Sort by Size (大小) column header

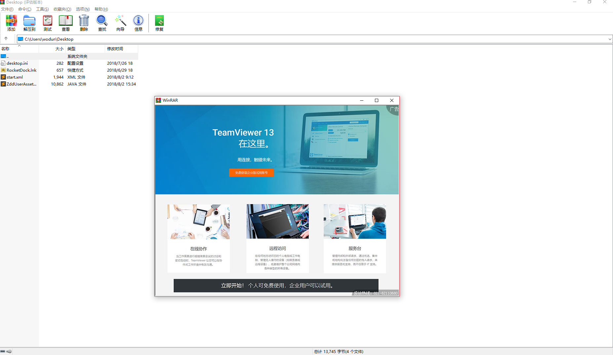[52, 49]
